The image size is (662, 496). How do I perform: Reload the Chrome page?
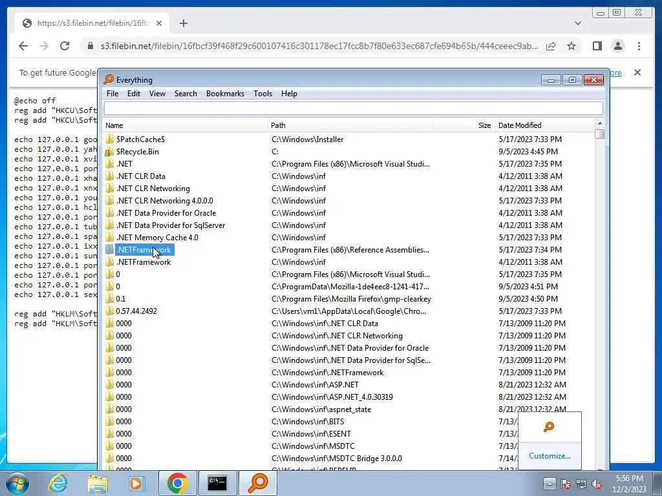(x=65, y=46)
